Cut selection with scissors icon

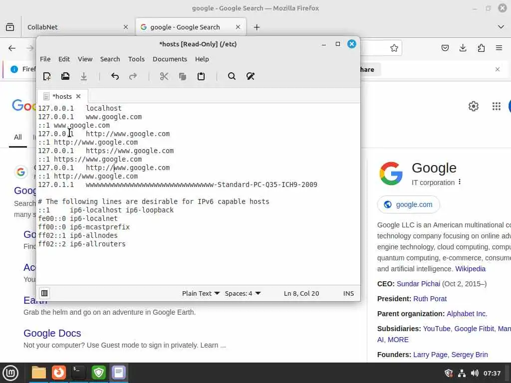(164, 76)
